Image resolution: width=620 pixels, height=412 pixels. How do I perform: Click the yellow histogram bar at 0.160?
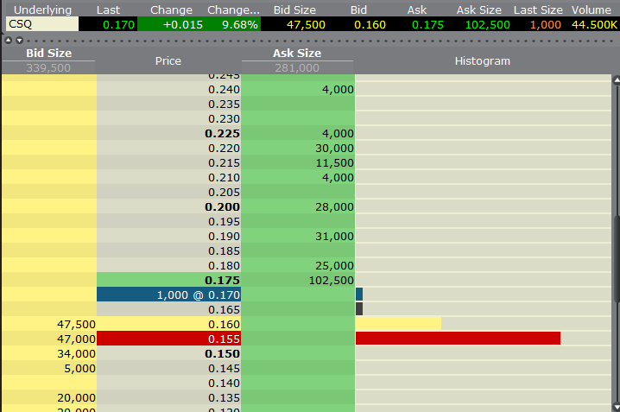point(398,324)
